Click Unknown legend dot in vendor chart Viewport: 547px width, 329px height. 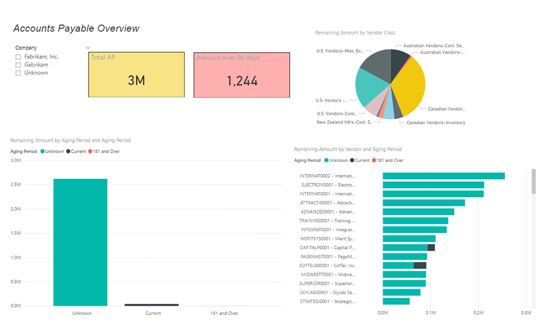tap(327, 160)
